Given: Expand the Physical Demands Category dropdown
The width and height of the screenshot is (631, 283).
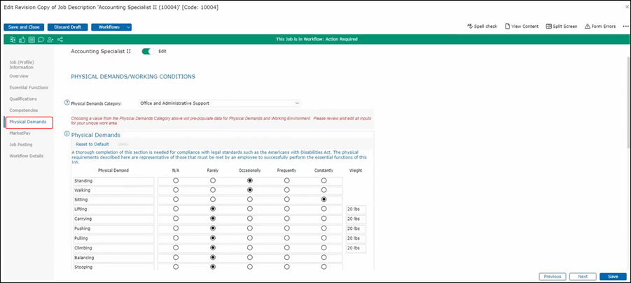Looking at the screenshot, I should pyautogui.click(x=219, y=103).
